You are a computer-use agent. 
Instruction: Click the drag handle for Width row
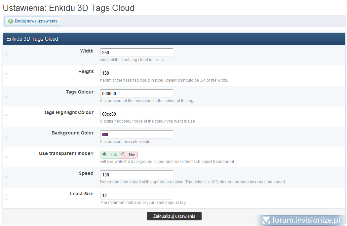tap(6, 55)
